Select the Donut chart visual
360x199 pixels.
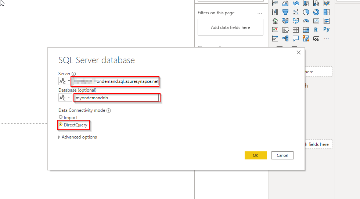(316, 12)
